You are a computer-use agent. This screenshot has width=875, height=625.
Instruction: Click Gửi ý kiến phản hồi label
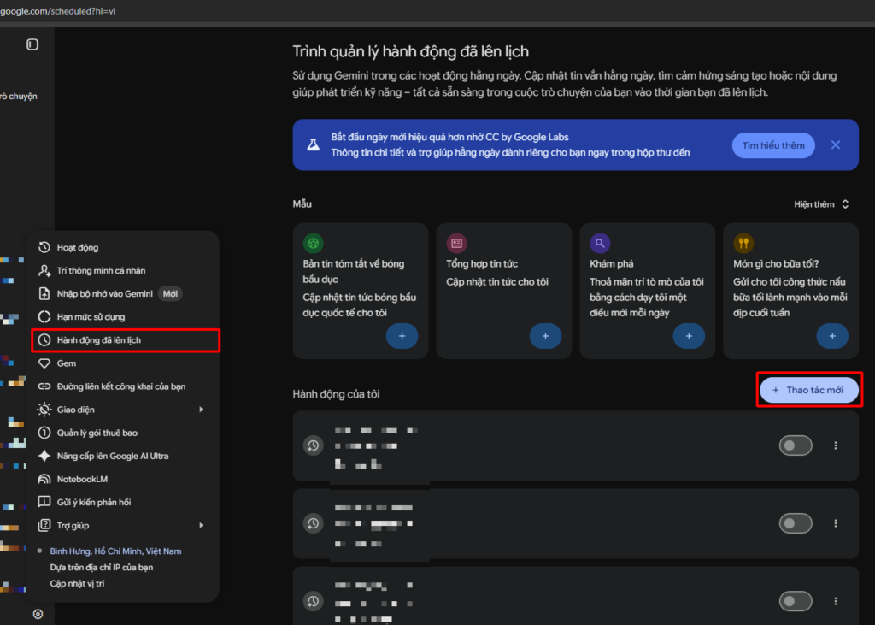(x=94, y=502)
